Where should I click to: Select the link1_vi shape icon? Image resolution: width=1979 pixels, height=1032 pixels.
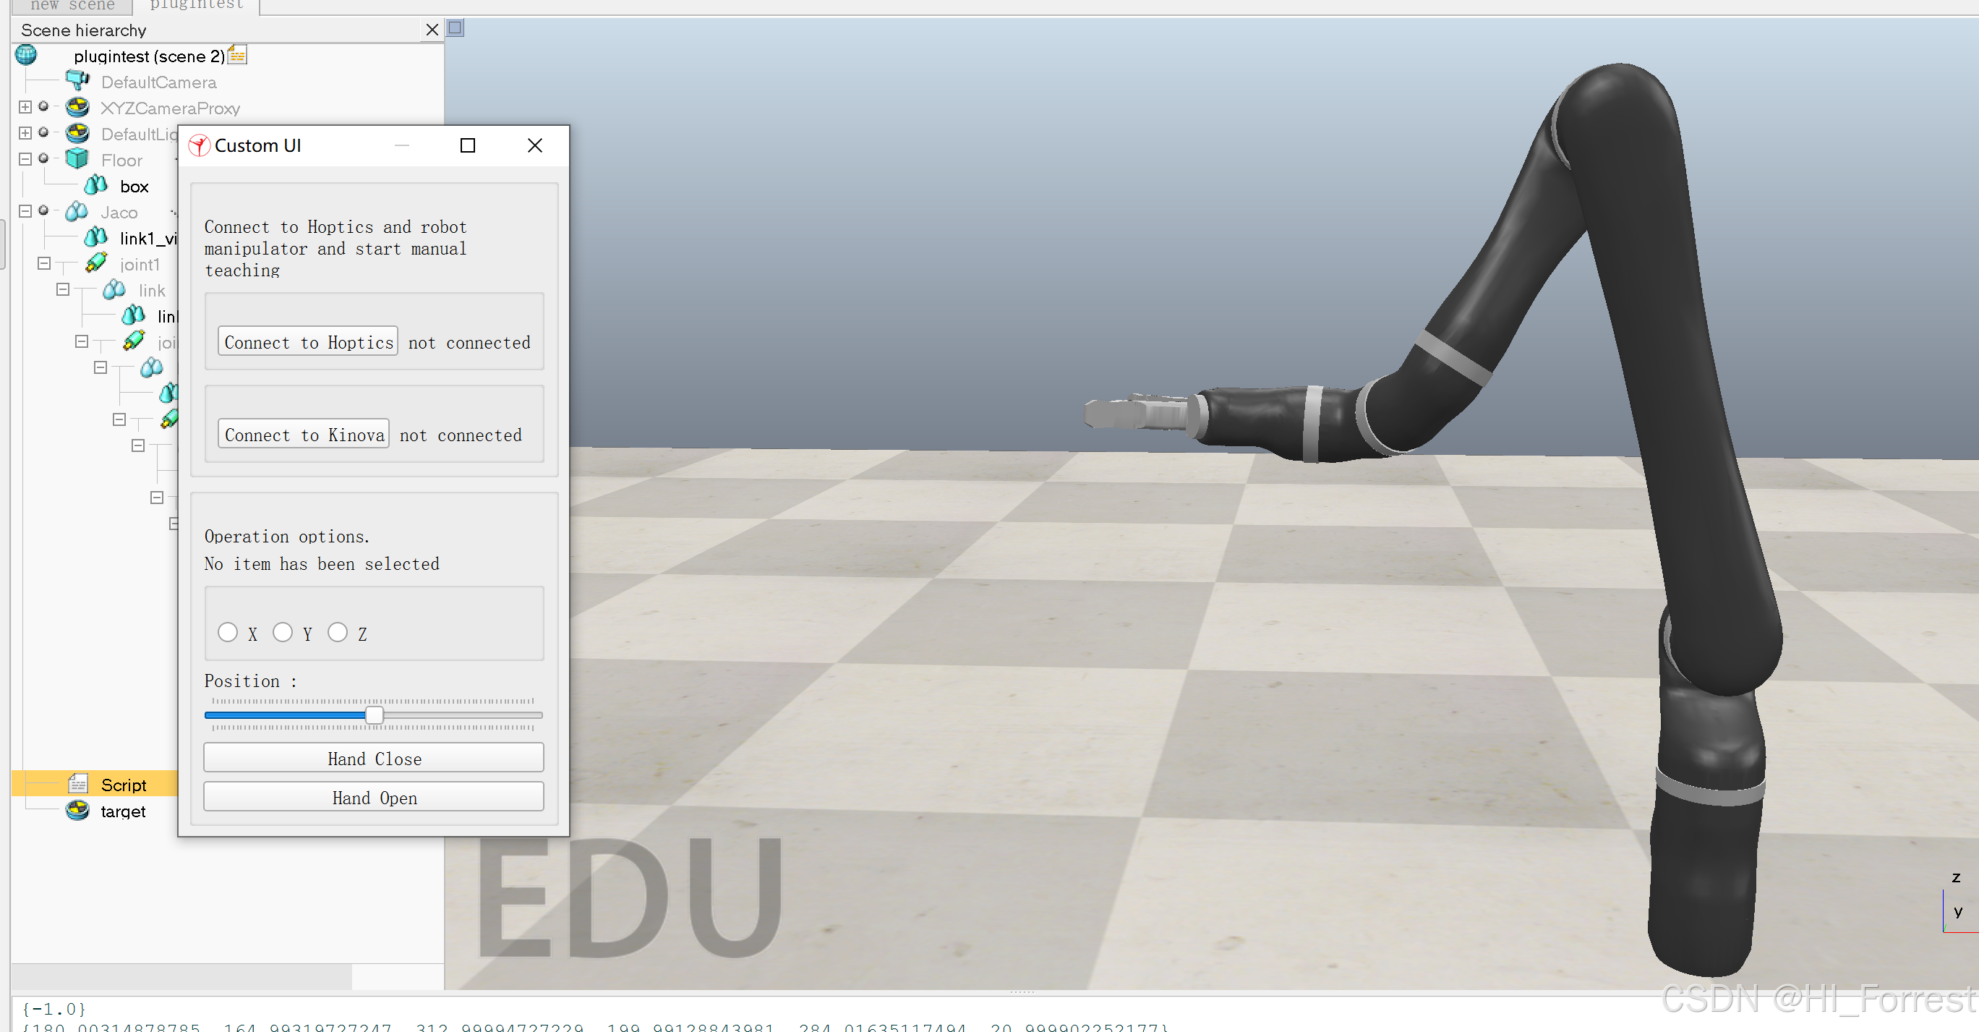(x=96, y=237)
